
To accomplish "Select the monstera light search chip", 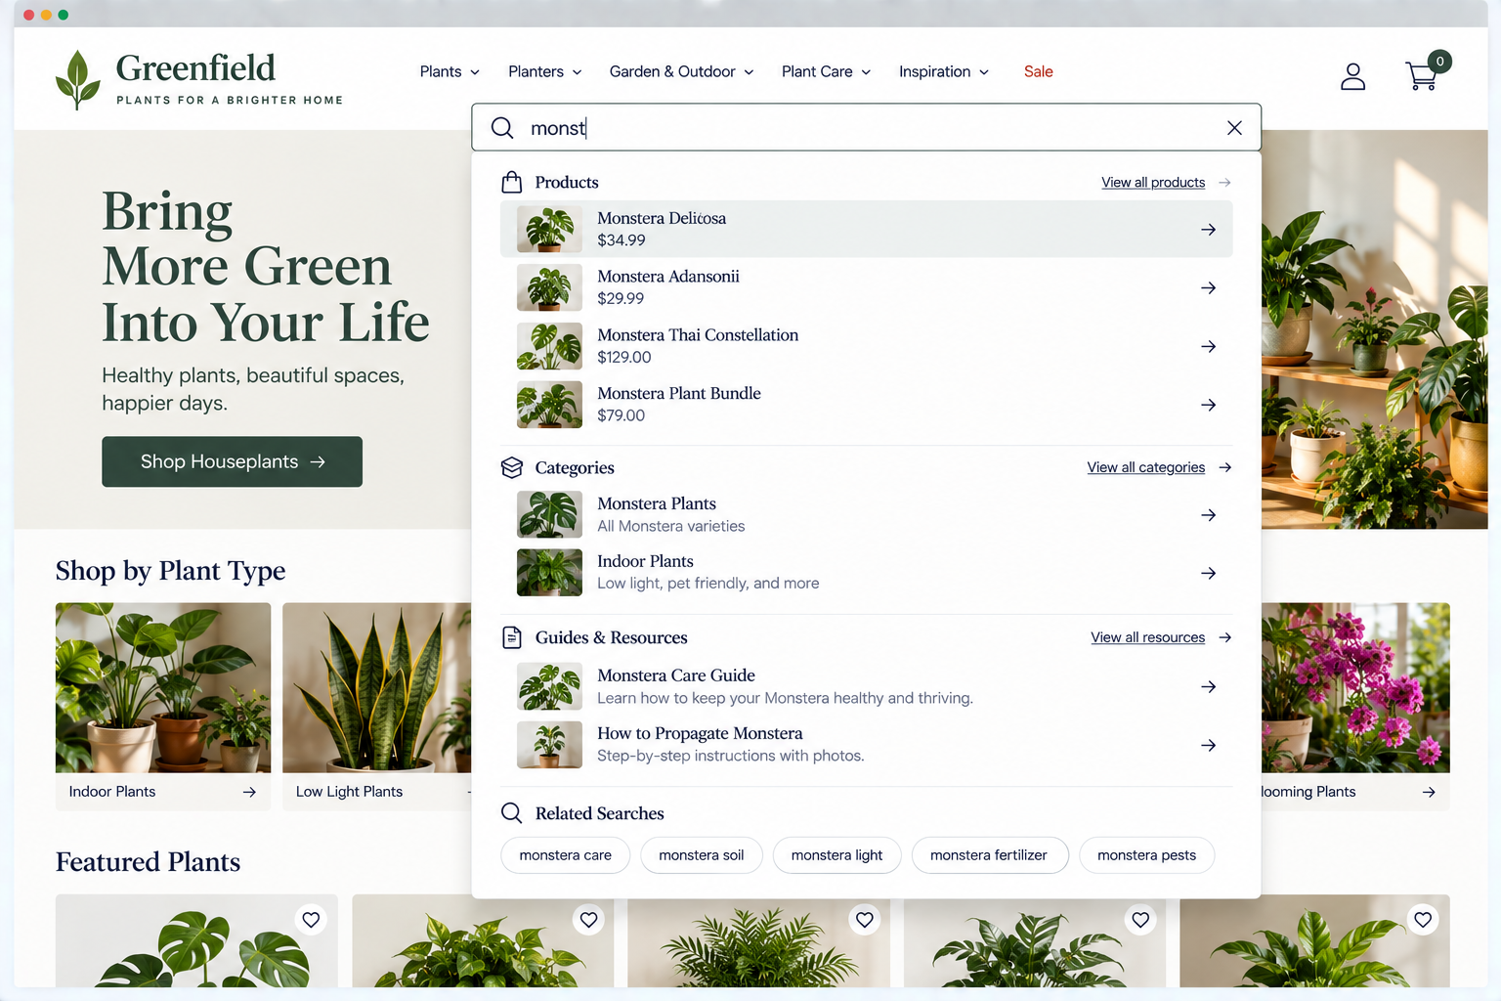I will (836, 855).
